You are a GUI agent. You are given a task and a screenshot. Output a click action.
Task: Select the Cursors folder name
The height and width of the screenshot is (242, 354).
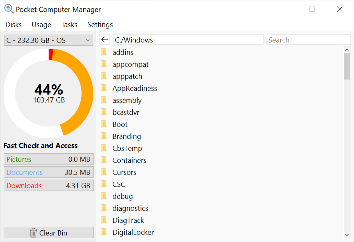[124, 172]
